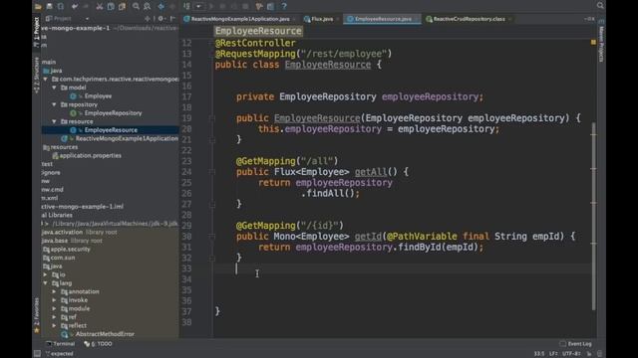The width and height of the screenshot is (638, 358).
Task: Expand the ref package node
Action: (x=54, y=317)
